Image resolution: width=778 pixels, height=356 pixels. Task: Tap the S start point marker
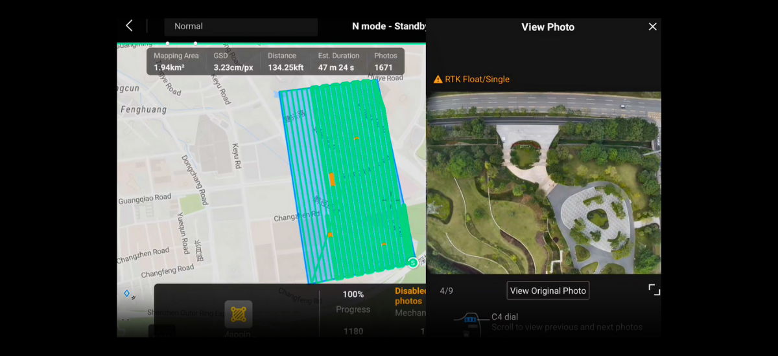coord(412,262)
